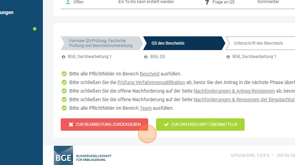Click the 'Q-Portal NWL 3.0.8.9' version text

[x=250, y=155]
